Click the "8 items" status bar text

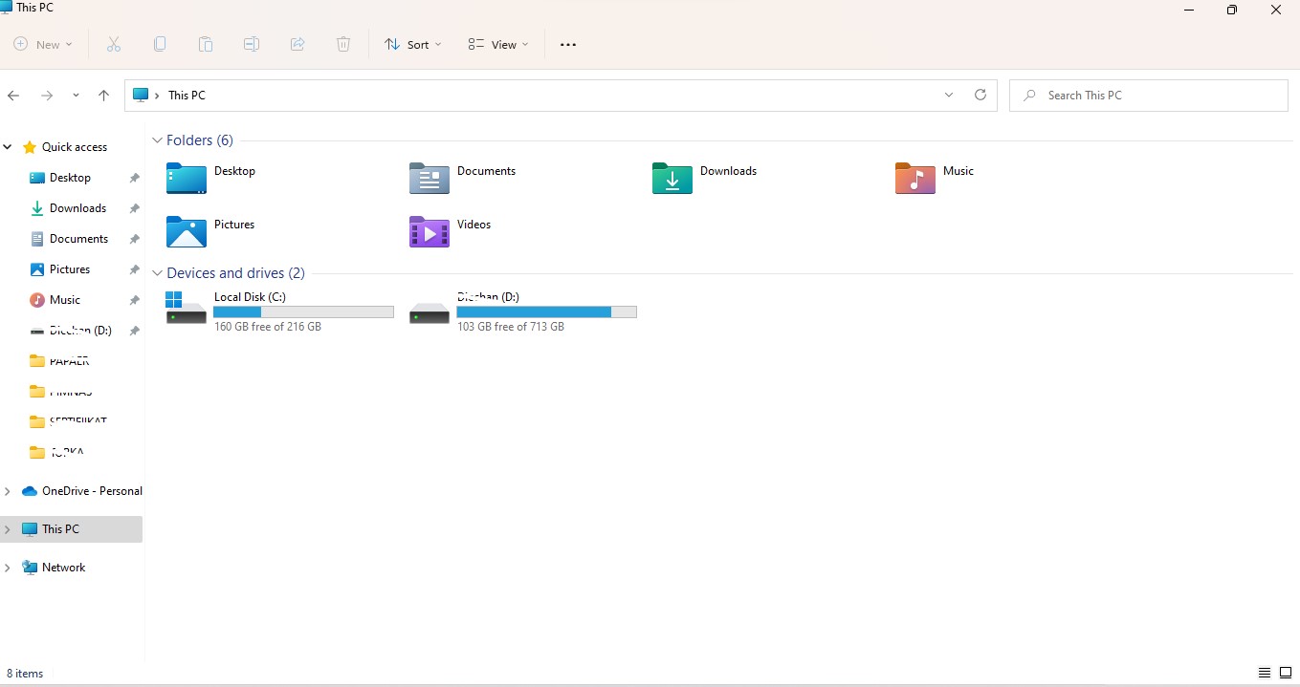coord(25,674)
